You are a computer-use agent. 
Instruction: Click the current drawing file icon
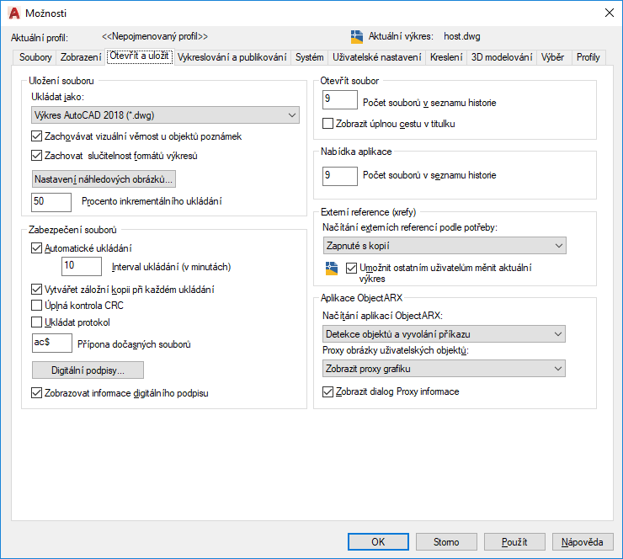(356, 36)
